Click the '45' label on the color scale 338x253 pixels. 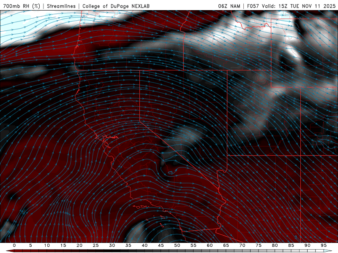click(x=161, y=245)
